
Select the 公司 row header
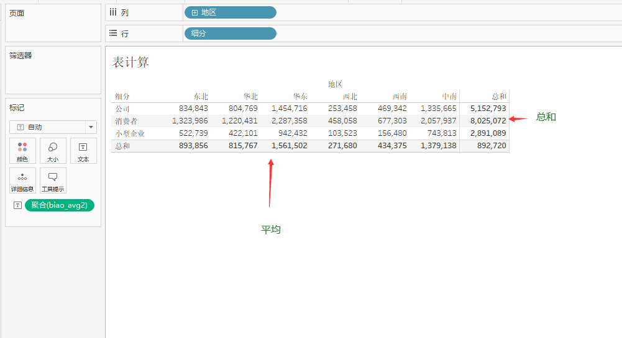122,109
